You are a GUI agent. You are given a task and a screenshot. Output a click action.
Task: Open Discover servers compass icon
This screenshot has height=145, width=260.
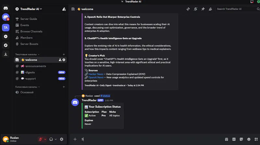tap(6, 45)
